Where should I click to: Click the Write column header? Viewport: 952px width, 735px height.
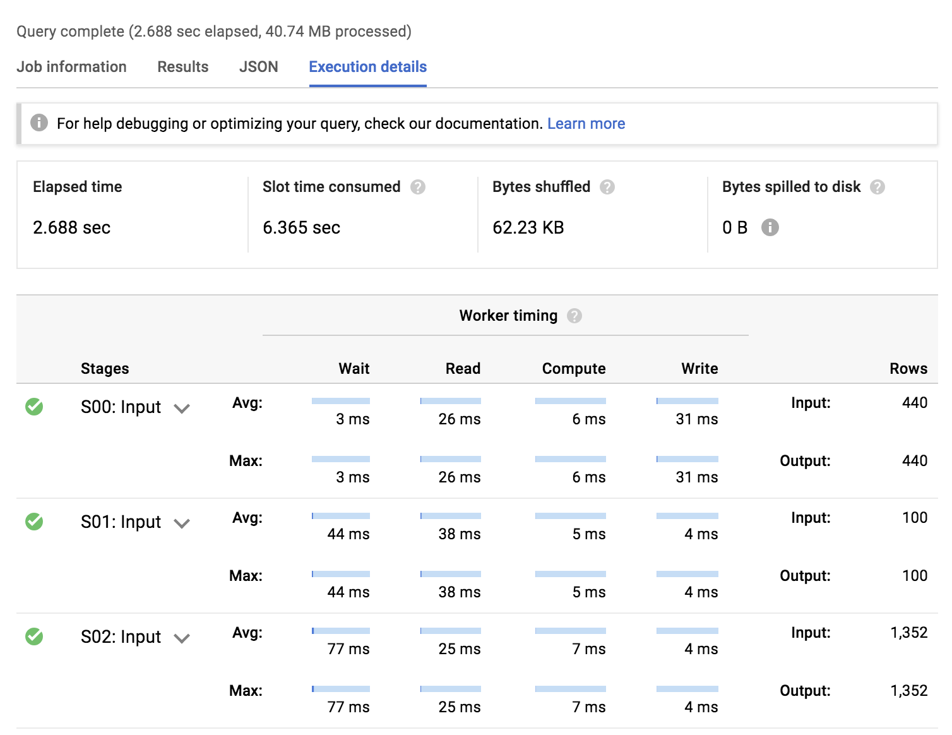[x=700, y=369]
